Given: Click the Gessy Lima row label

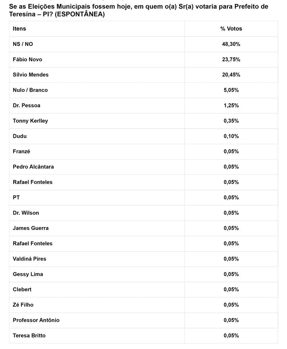Looking at the screenshot, I should pos(28,274).
